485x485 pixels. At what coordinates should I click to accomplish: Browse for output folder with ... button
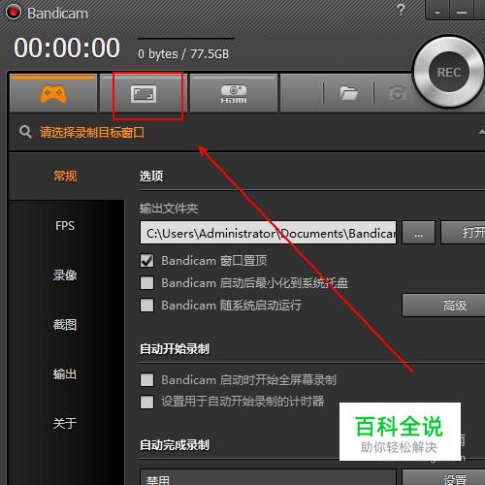tap(418, 233)
